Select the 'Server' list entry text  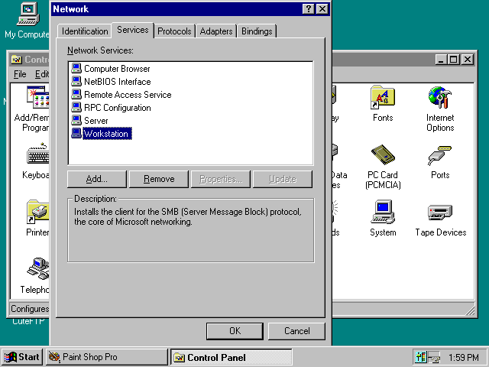tap(96, 121)
